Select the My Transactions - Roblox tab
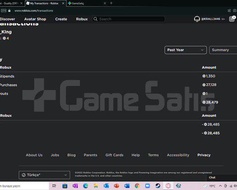This screenshot has height=190, width=237. (x=46, y=3)
